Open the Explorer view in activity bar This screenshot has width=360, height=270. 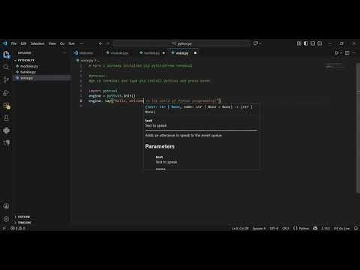tap(6, 54)
